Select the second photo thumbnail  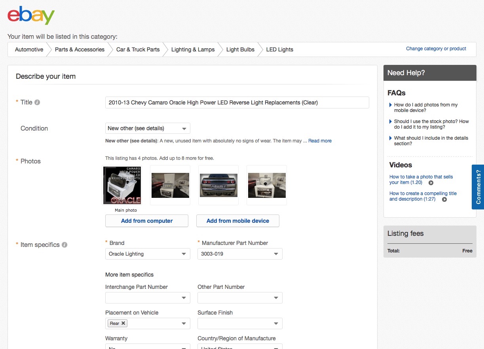(170, 185)
